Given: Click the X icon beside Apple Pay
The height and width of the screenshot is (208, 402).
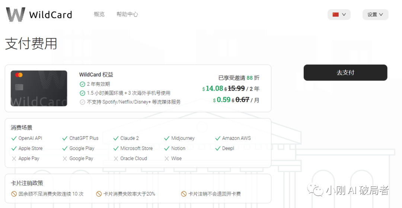Looking at the screenshot, I should (x=14, y=159).
